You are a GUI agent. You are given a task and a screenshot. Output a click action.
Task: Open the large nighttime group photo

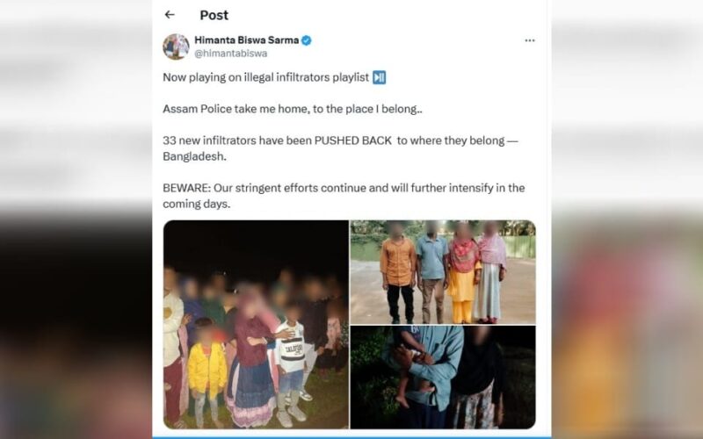pos(256,324)
